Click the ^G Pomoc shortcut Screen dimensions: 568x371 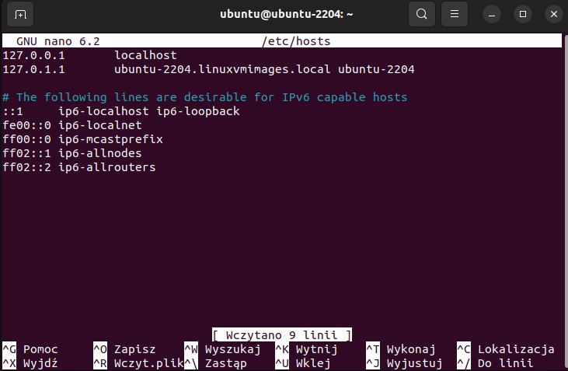pos(30,349)
